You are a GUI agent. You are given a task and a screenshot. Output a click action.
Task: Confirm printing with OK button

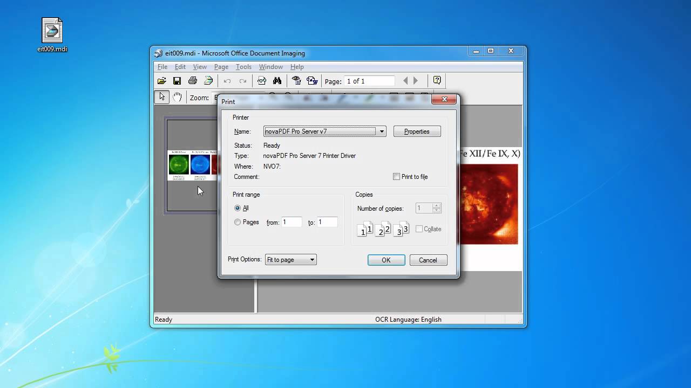point(386,260)
